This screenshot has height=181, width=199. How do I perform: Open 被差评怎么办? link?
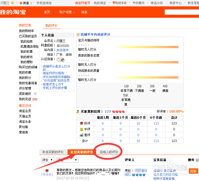tap(53, 84)
